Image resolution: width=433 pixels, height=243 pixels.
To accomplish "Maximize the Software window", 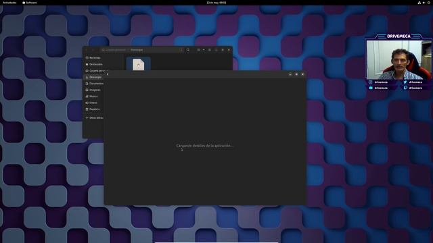I will pos(296,74).
